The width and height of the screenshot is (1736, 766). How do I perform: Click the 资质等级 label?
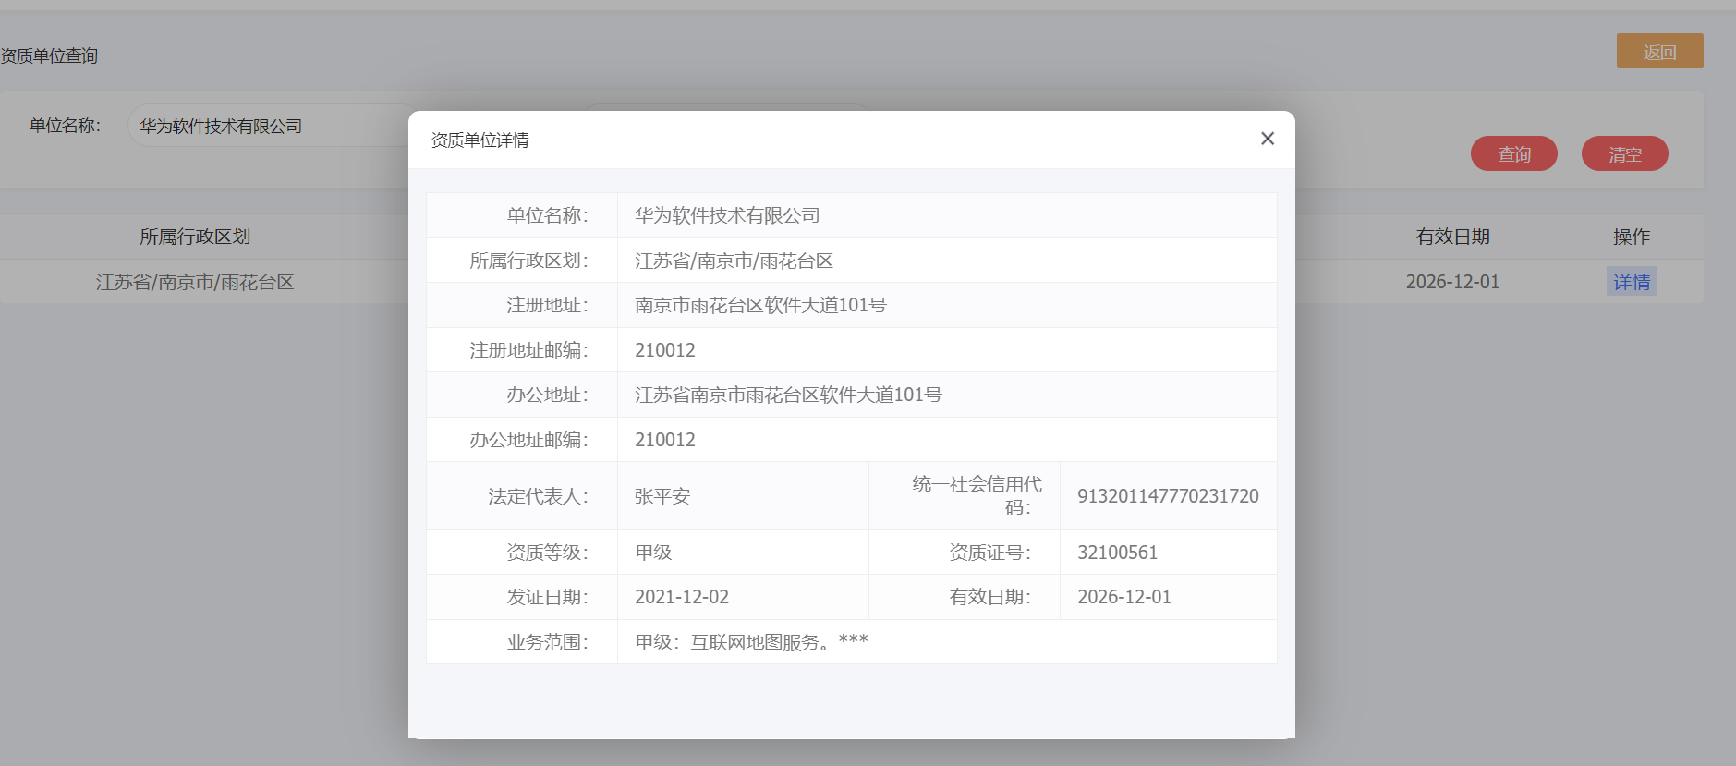pyautogui.click(x=547, y=553)
